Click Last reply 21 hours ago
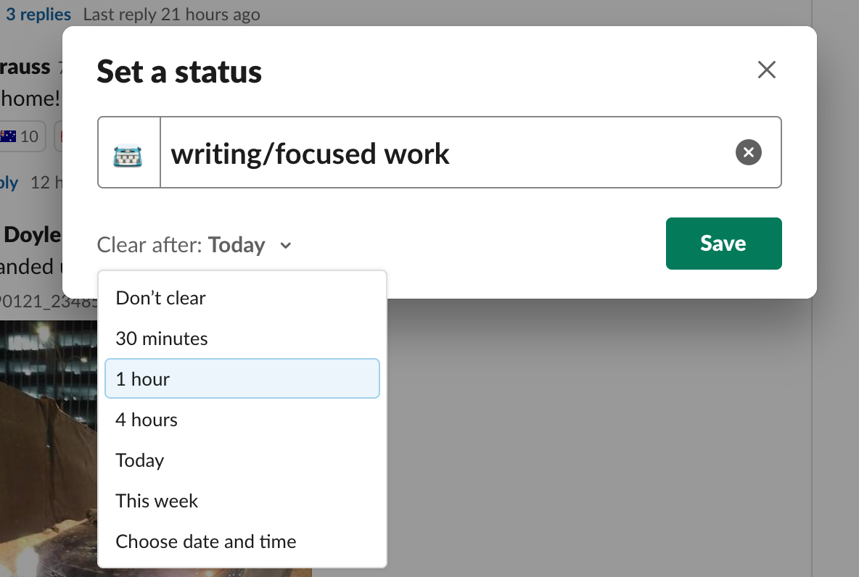This screenshot has width=859, height=577. pyautogui.click(x=171, y=13)
